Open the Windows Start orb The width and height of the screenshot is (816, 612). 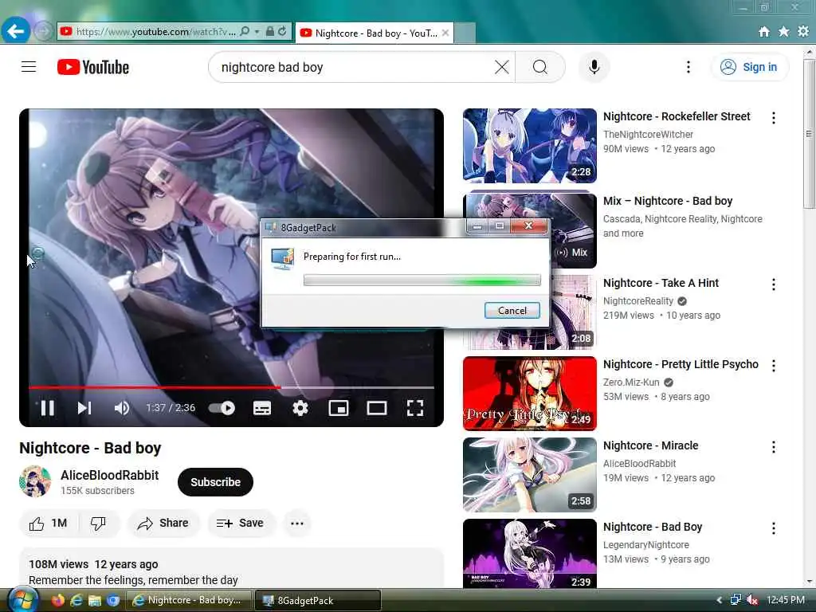[22, 599]
